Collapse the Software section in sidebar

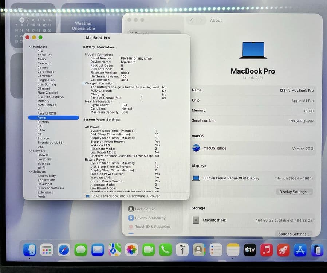tap(31, 172)
